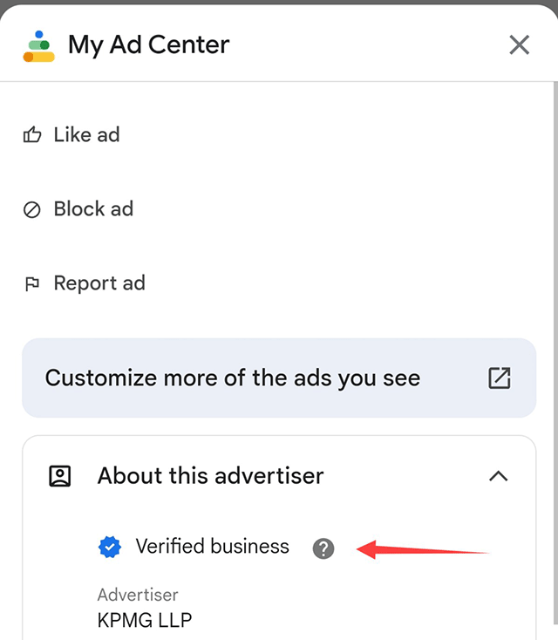Viewport: 558px width, 640px height.
Task: Click the blue verified checkmark badge
Action: pos(109,548)
